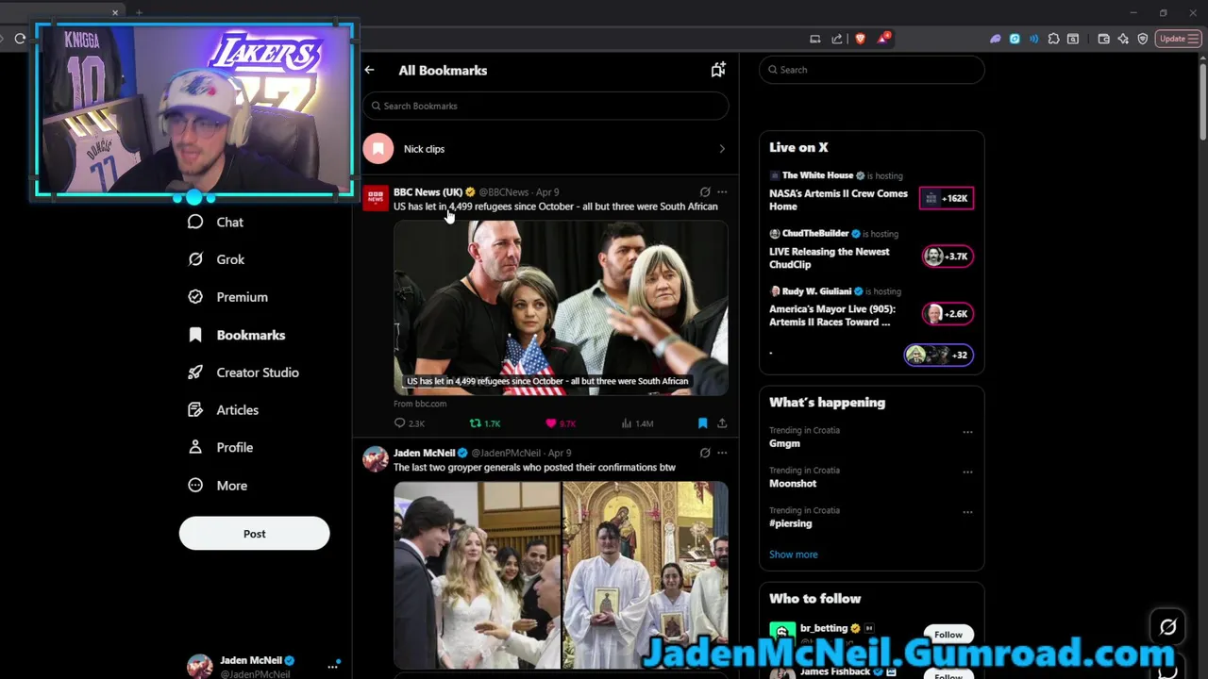Open the account switcher dots by Jaden McNeil
This screenshot has height=679, width=1208.
coord(332,666)
